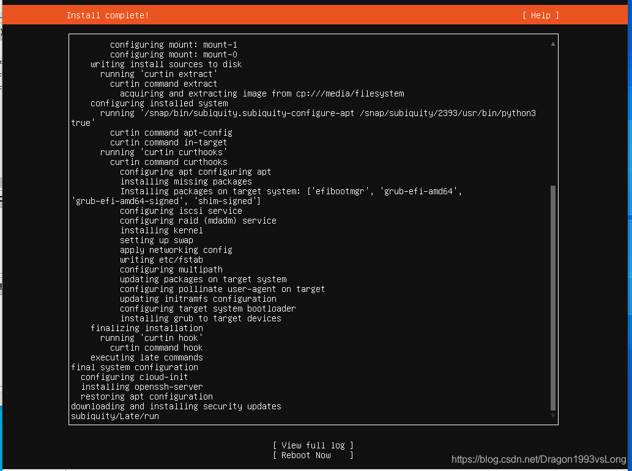Click the 'setting up swap' log entry
Viewport: 632px width, 471px height.
coord(156,239)
